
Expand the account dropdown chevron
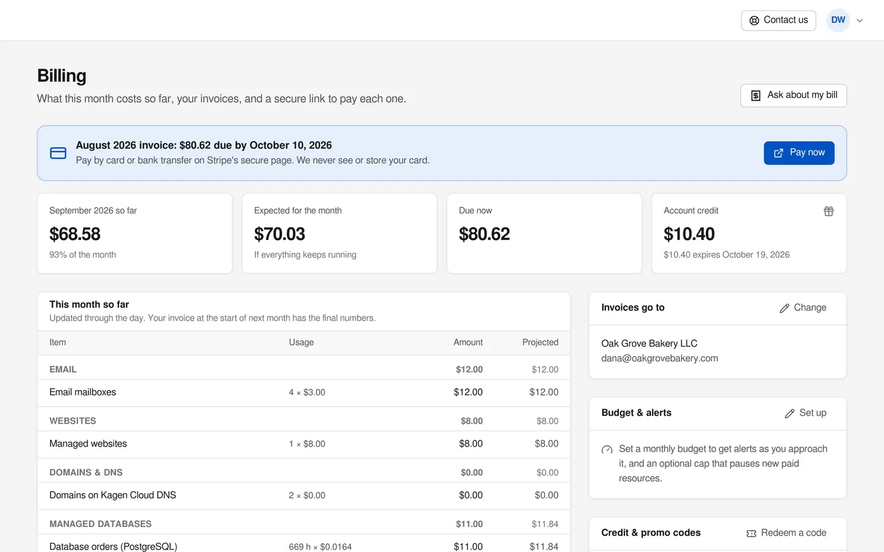click(859, 20)
